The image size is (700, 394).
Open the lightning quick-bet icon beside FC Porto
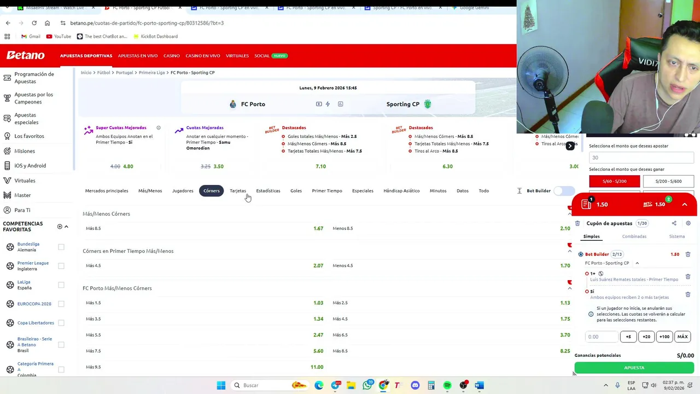(x=328, y=104)
